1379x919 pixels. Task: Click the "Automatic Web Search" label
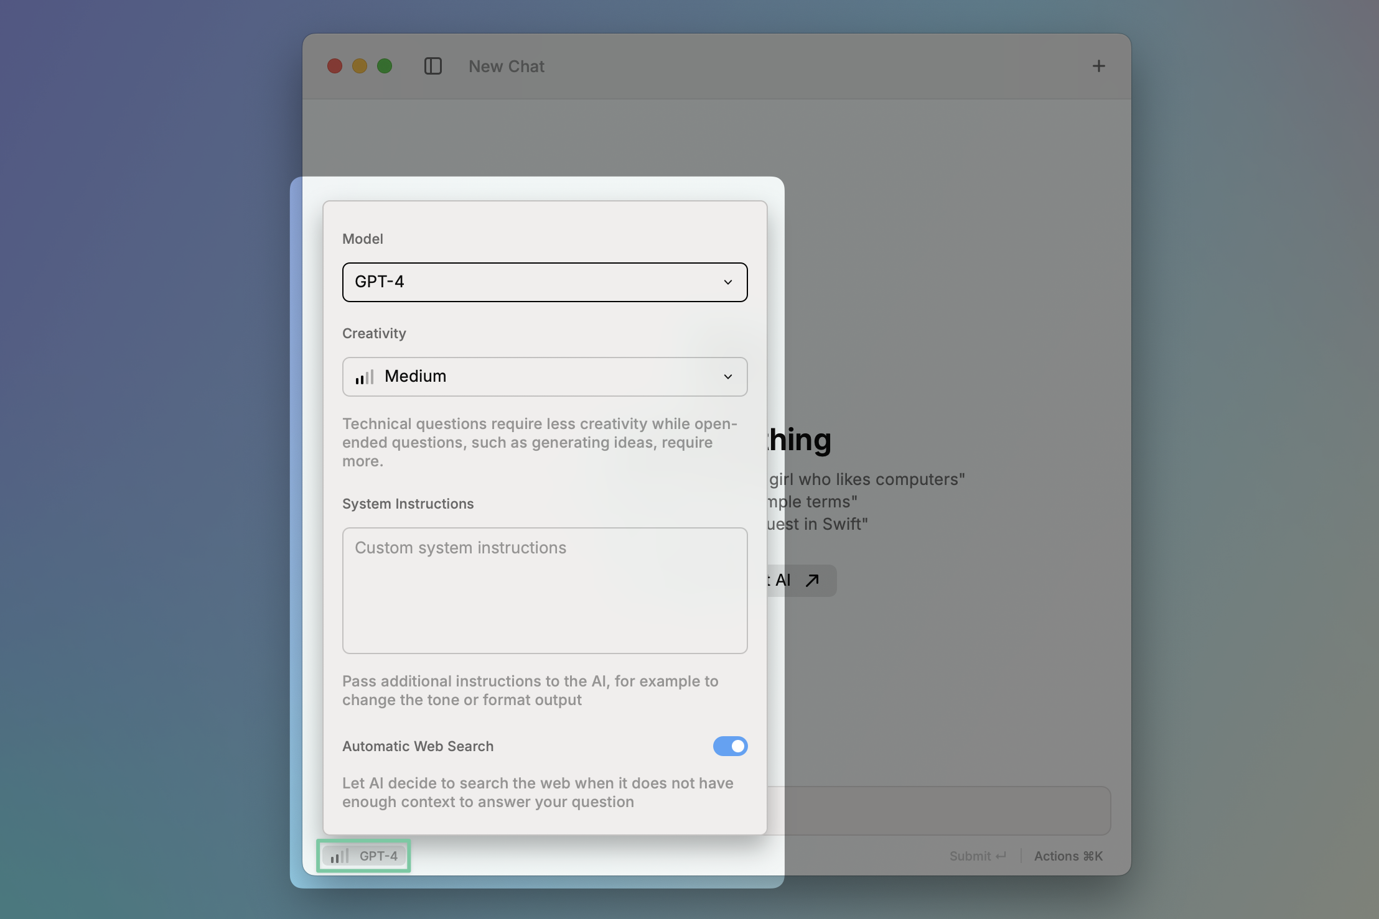tap(418, 746)
